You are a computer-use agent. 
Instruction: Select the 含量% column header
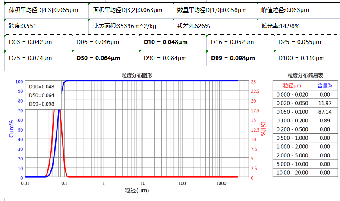(325, 85)
